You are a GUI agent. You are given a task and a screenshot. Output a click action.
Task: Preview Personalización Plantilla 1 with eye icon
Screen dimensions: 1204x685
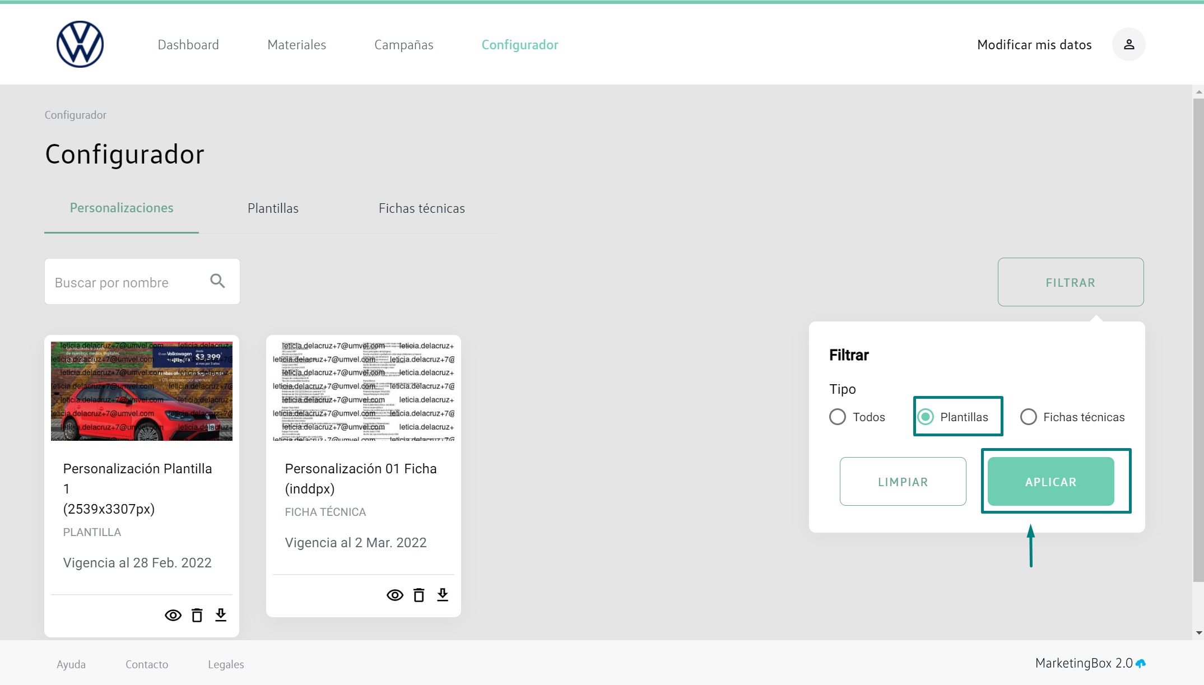click(x=173, y=616)
